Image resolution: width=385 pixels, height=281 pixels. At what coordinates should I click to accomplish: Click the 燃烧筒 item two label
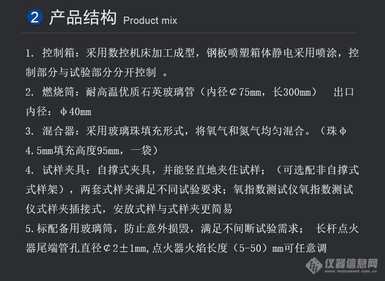tap(58, 92)
